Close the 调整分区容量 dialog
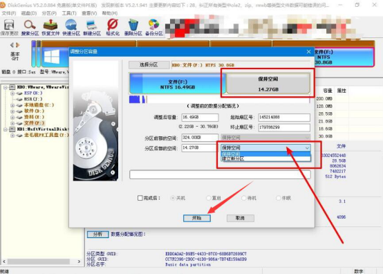This screenshot has width=383, height=274. [308, 52]
